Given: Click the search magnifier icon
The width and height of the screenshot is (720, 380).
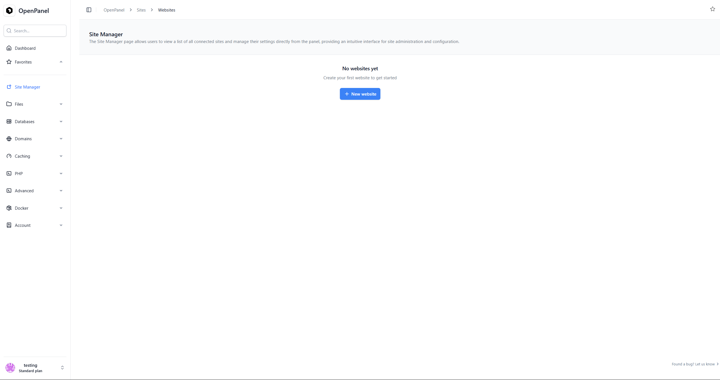Looking at the screenshot, I should tap(9, 31).
